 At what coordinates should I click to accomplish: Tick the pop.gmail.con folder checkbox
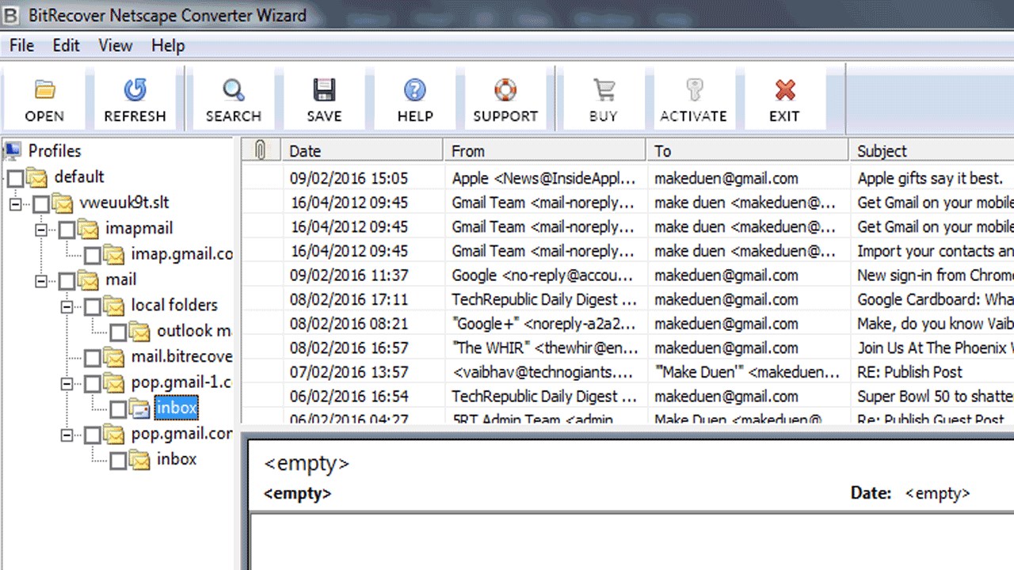[93, 434]
